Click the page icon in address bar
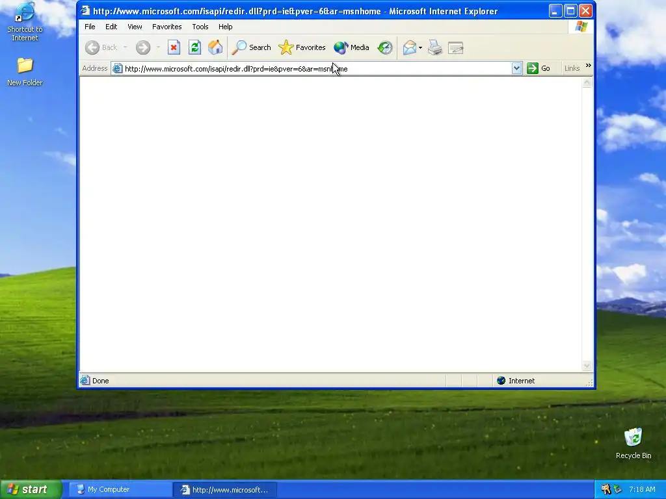Image resolution: width=666 pixels, height=499 pixels. (118, 69)
